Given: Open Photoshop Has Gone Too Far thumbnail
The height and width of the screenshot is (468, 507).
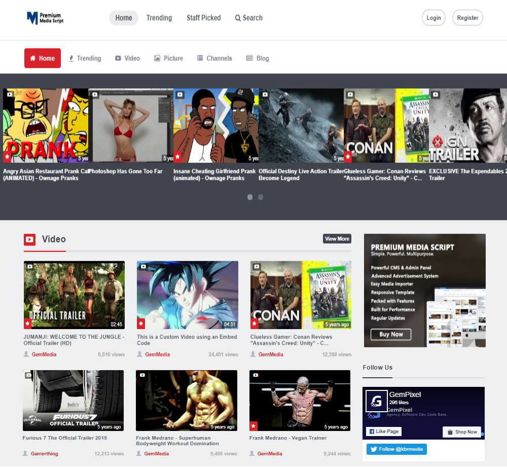Looking at the screenshot, I should point(131,125).
